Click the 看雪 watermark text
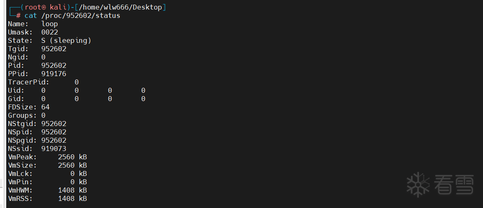 tap(454, 185)
